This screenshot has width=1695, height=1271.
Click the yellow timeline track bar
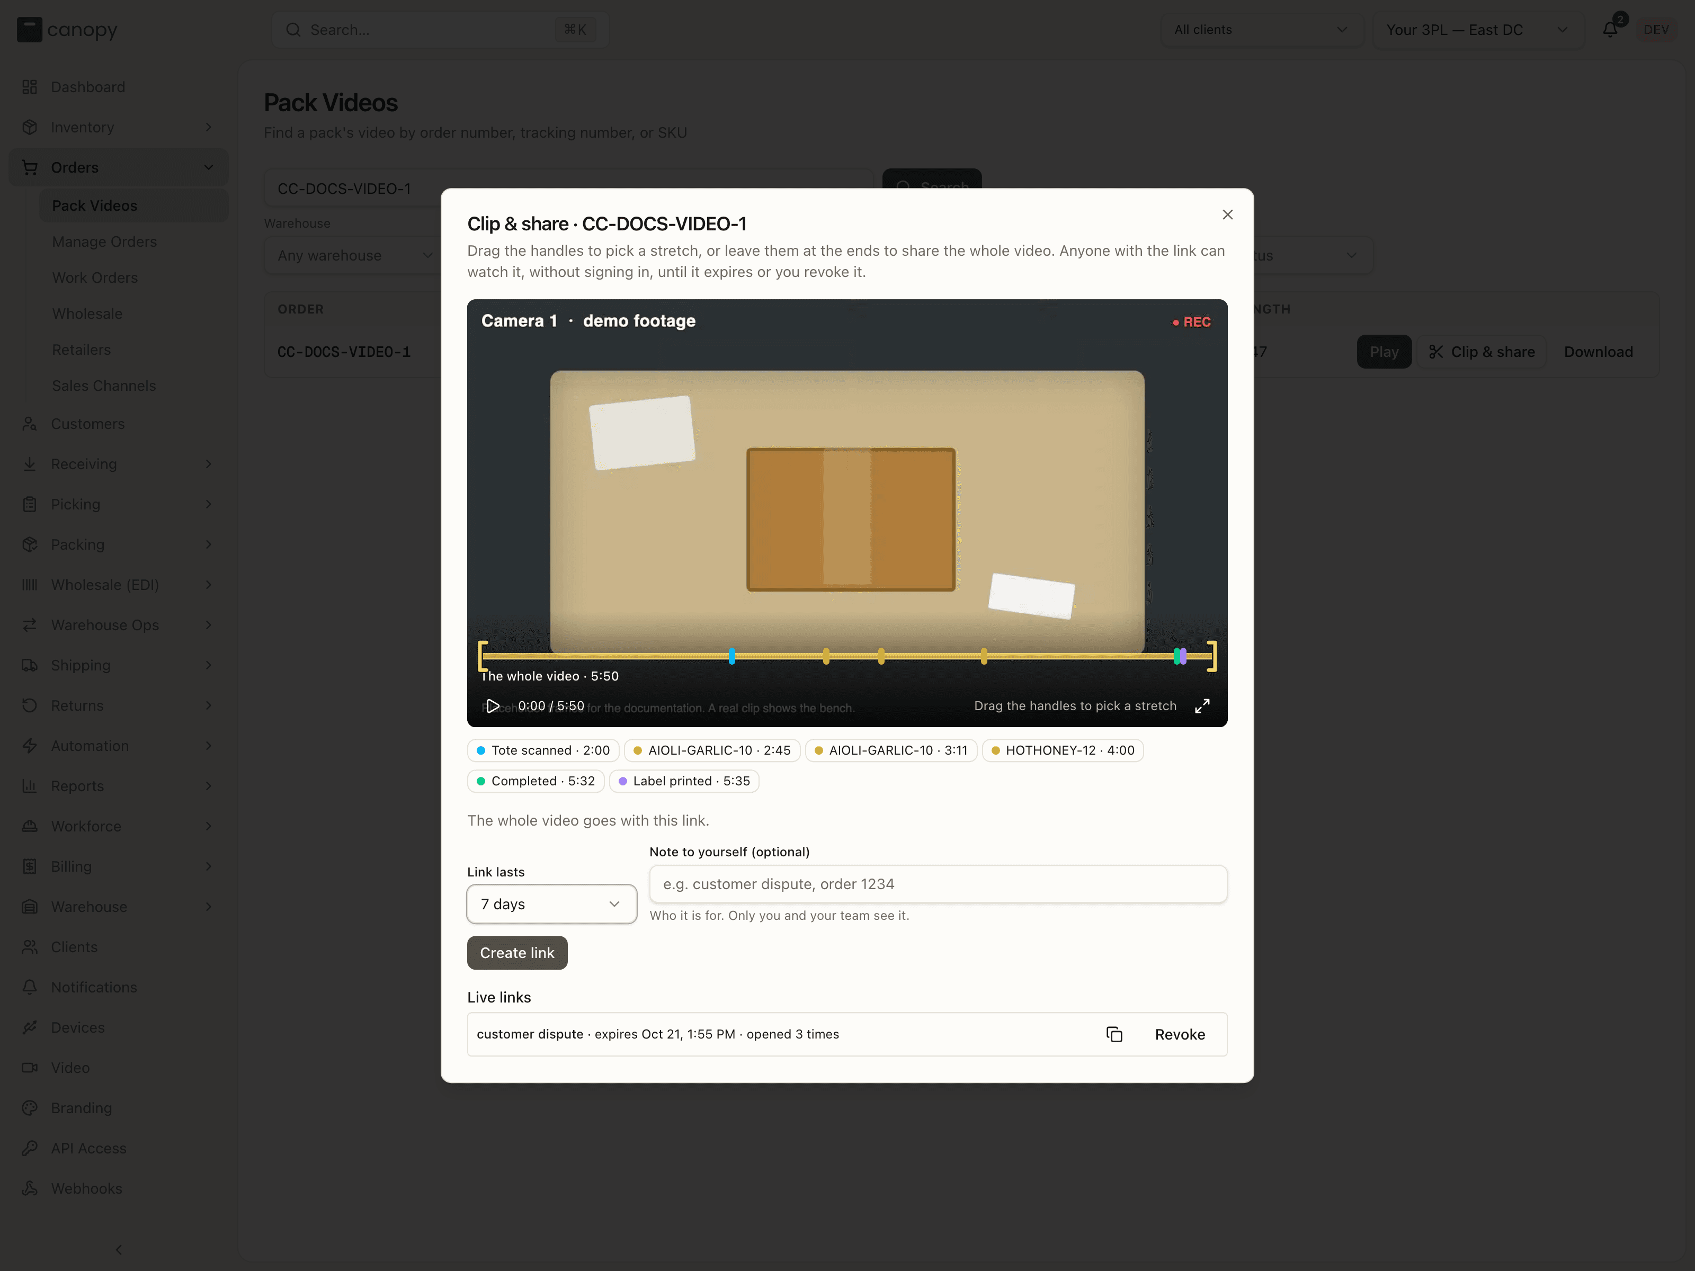click(x=847, y=656)
